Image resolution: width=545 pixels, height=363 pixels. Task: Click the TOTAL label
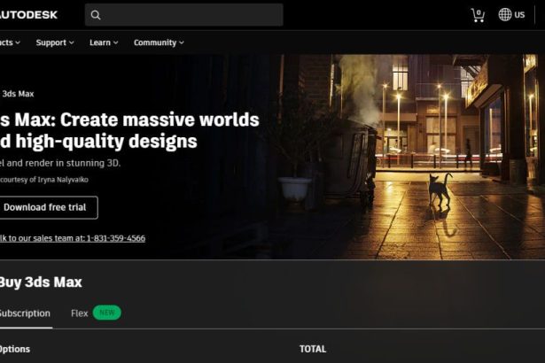(313, 349)
